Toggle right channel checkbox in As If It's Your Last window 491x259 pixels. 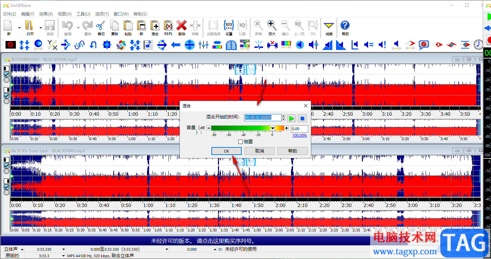pyautogui.click(x=7, y=187)
